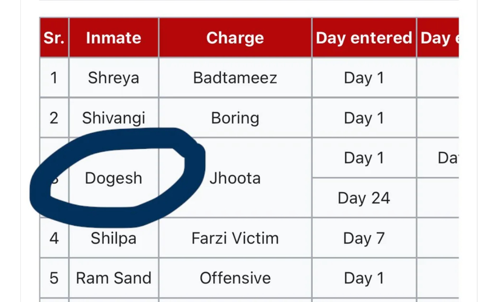Click the Day 7 entry cell
The height and width of the screenshot is (302, 498).
click(364, 238)
